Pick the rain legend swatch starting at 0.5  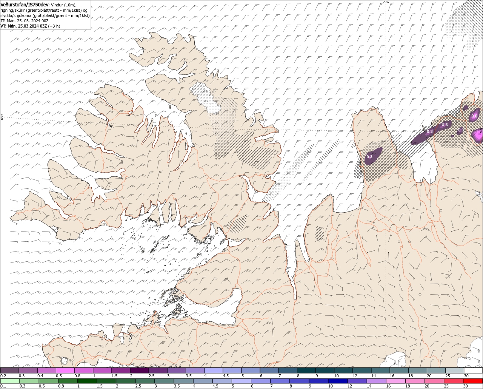click(48, 381)
